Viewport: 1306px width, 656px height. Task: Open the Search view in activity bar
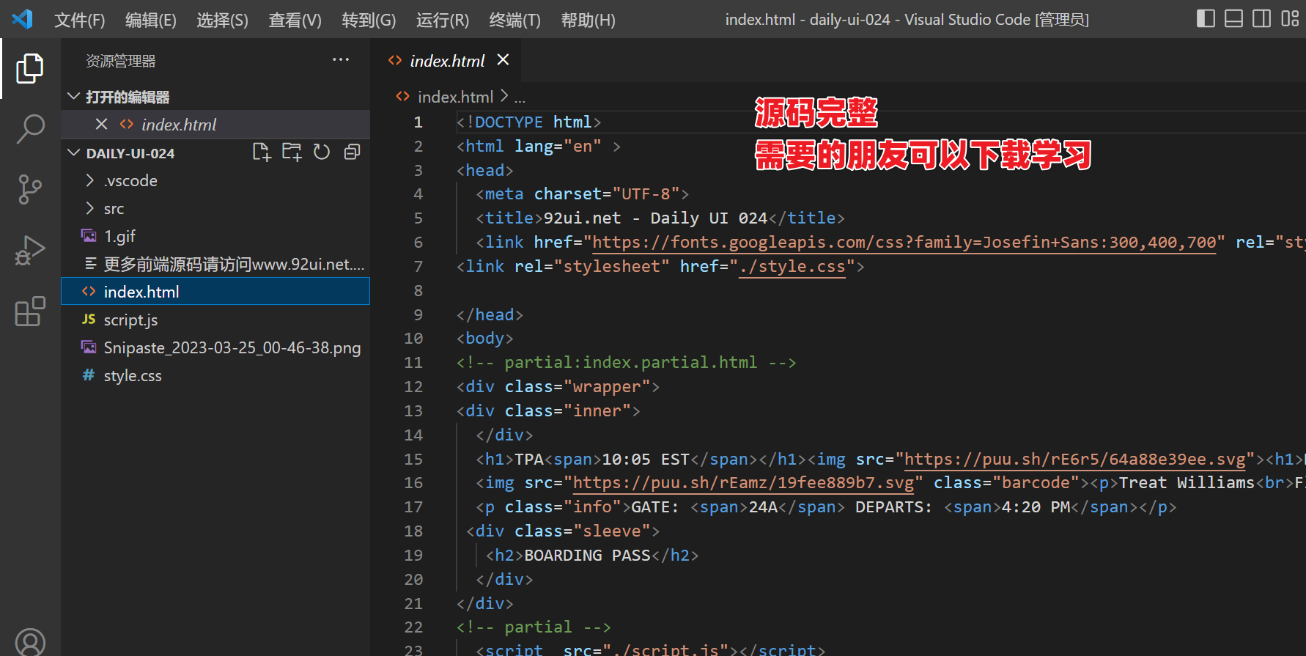pos(30,129)
